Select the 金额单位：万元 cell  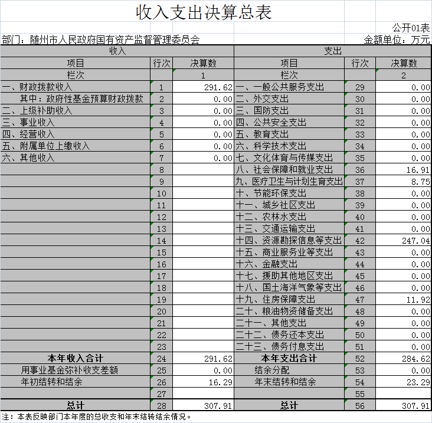point(397,40)
